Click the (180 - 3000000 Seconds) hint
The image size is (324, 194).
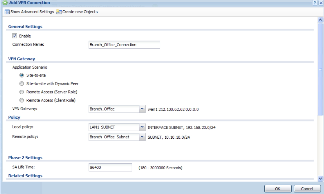pos(161,168)
